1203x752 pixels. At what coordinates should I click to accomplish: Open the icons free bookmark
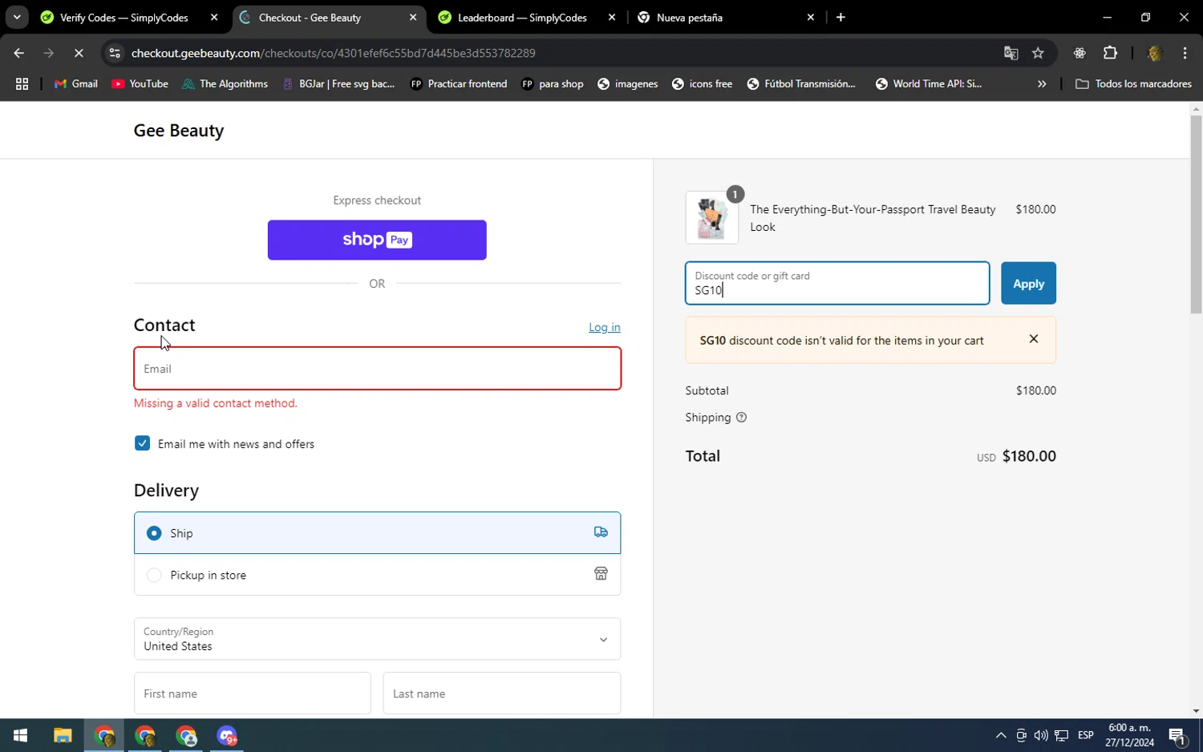[702, 83]
